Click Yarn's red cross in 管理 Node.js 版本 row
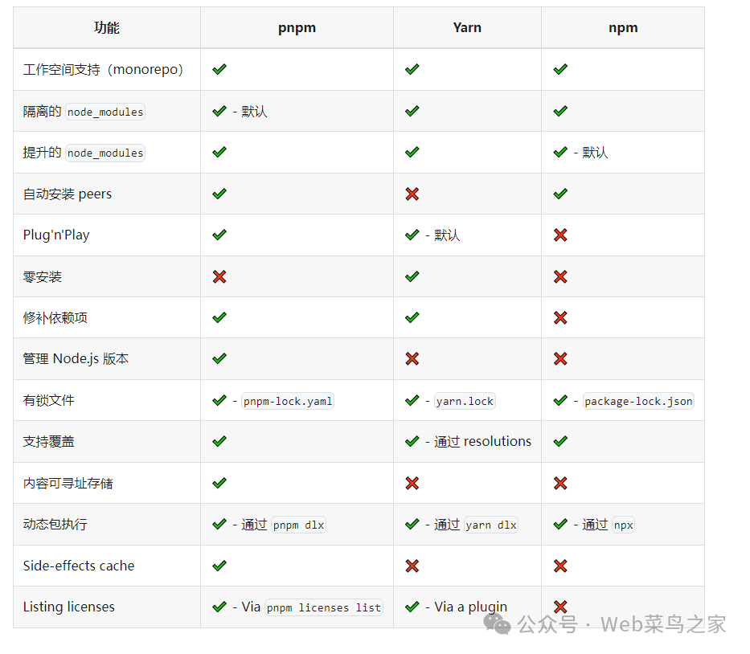The width and height of the screenshot is (750, 654). (x=412, y=358)
